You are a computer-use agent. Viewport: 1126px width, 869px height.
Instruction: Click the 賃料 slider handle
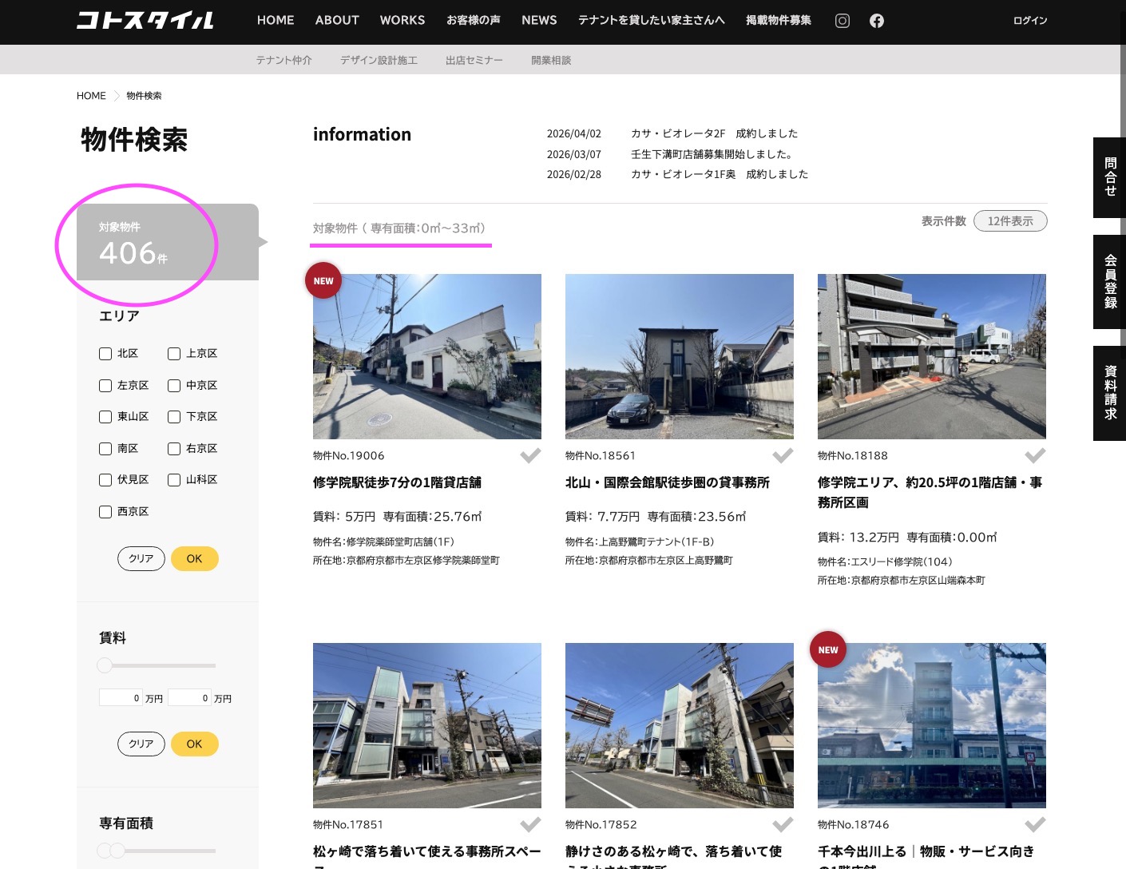(x=105, y=665)
